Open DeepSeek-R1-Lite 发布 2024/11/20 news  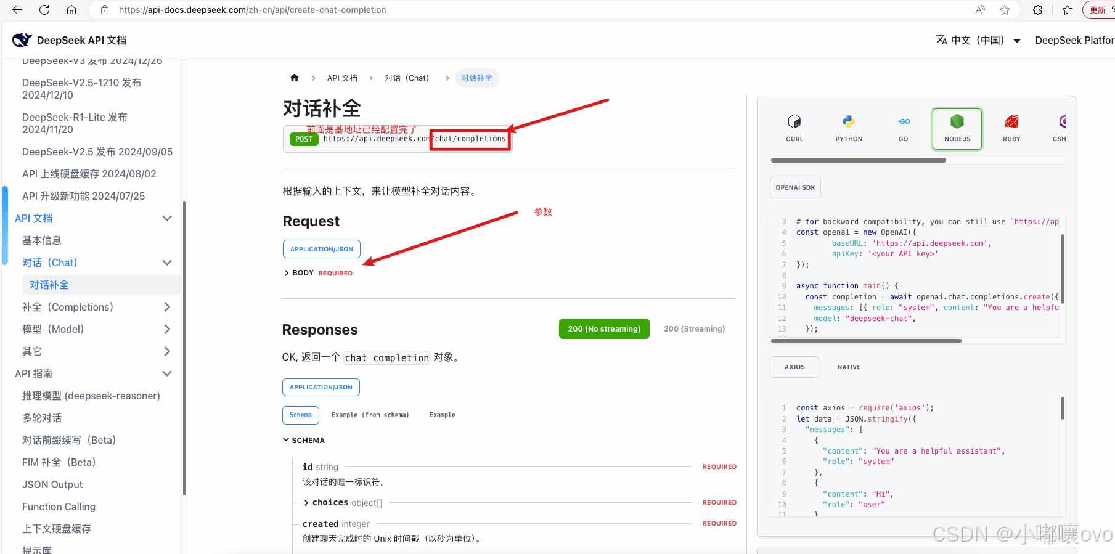point(75,123)
